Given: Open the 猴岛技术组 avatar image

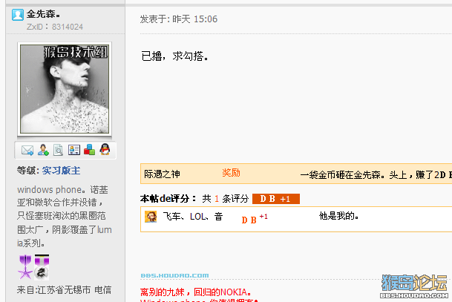Looking at the screenshot, I should pos(65,89).
